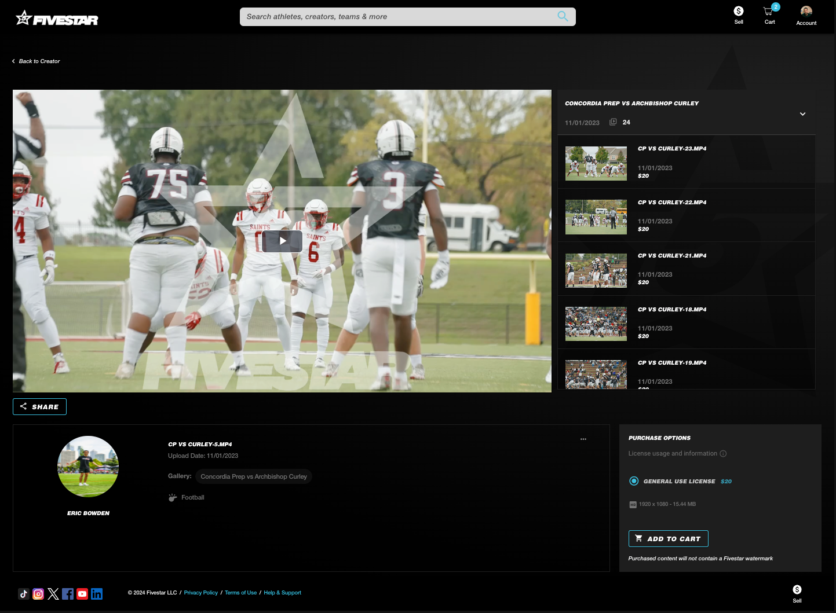
Task: Open Fivestar Facebook page
Action: pos(68,594)
